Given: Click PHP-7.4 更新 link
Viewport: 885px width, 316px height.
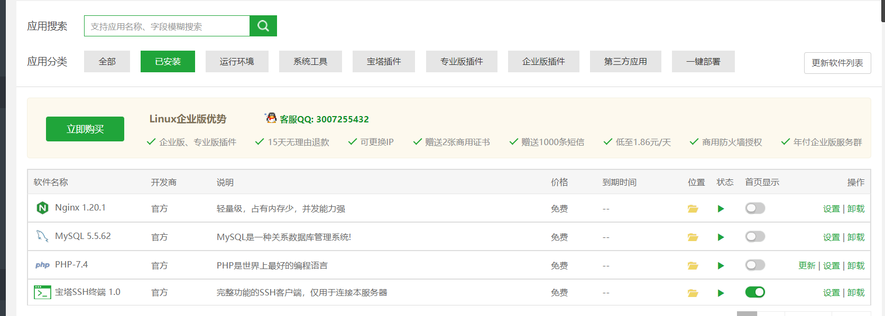Looking at the screenshot, I should click(x=807, y=266).
